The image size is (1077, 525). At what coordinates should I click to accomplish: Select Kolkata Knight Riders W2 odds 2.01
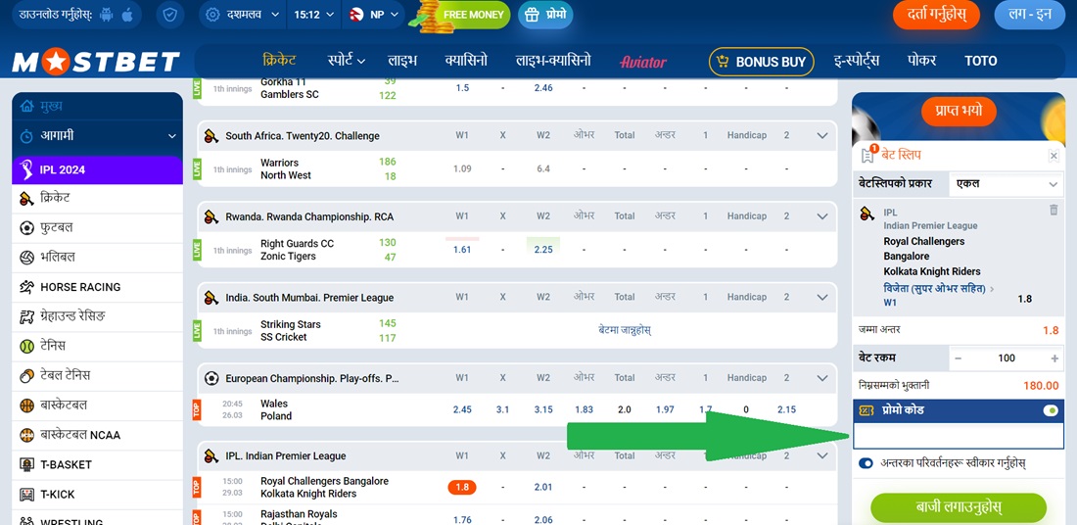click(543, 487)
